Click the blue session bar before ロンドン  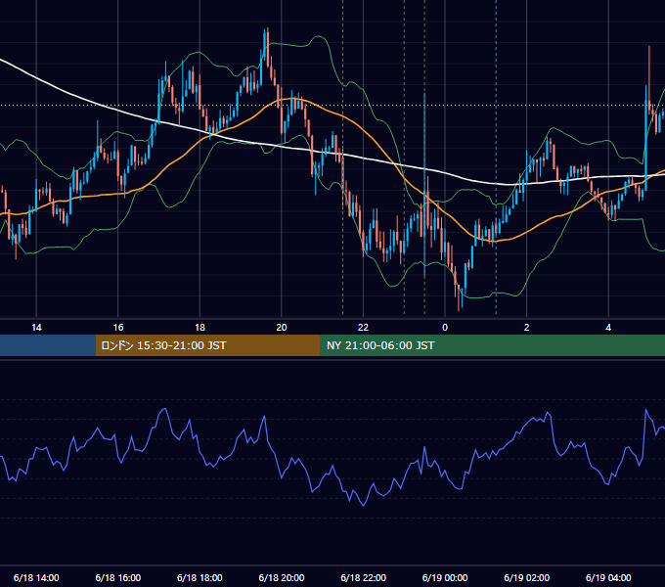point(48,345)
